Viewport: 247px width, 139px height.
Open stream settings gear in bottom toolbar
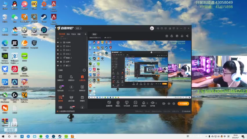click(174, 103)
